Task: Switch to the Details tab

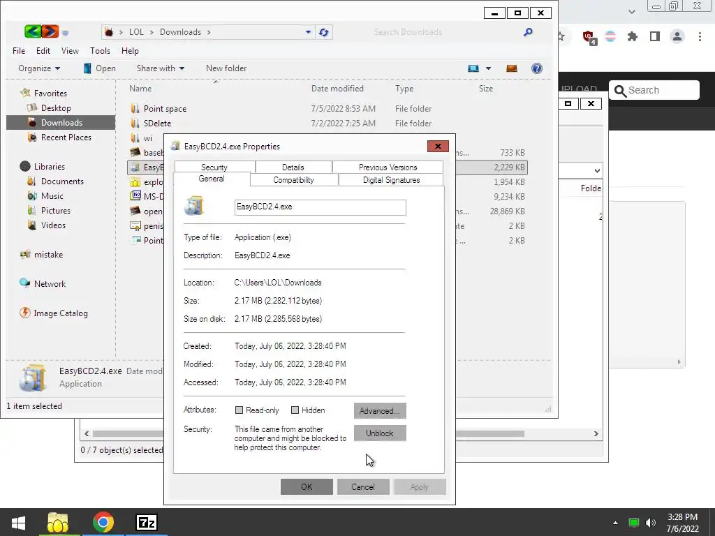Action: pos(293,167)
